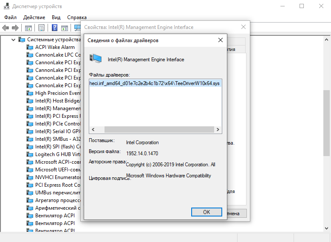This screenshot has width=331, height=242.
Task: Click the Device Manager title bar app icon
Action: point(7,6)
